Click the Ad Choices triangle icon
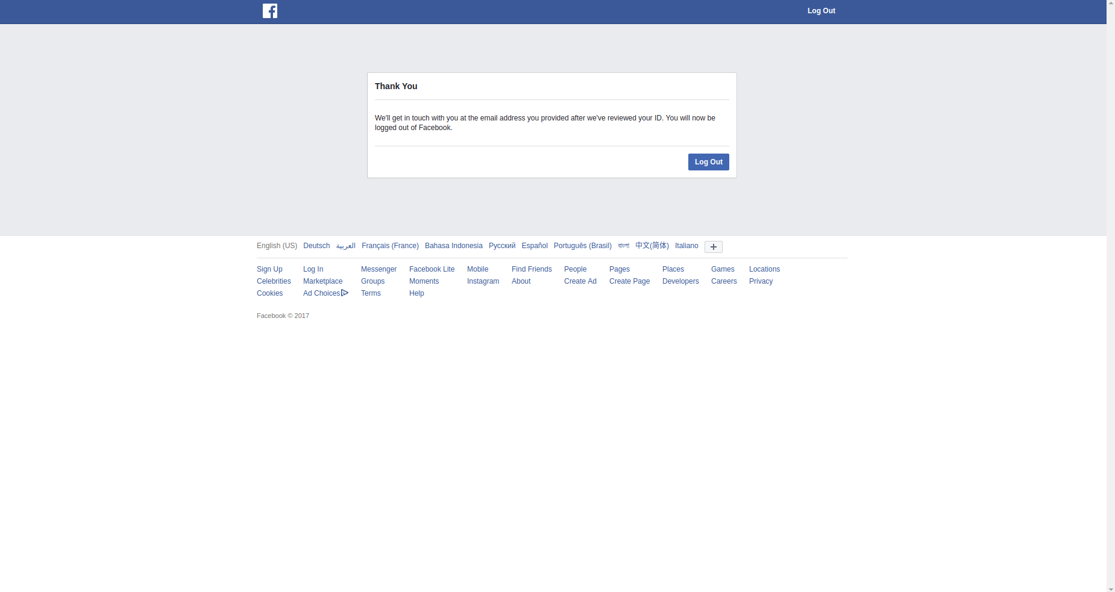The image size is (1115, 592). pyautogui.click(x=345, y=293)
